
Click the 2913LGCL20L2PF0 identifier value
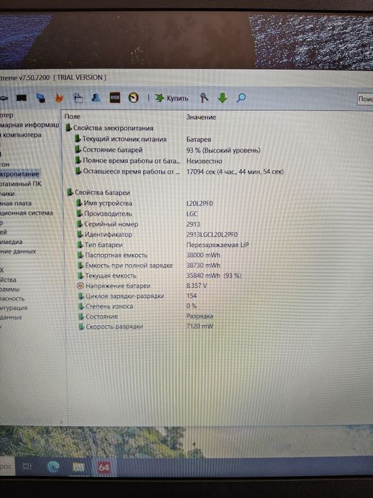212,234
